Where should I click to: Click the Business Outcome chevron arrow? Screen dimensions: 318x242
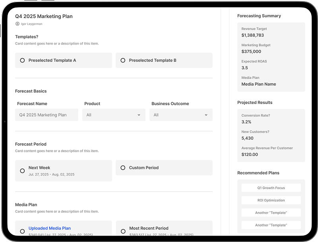tap(206, 115)
